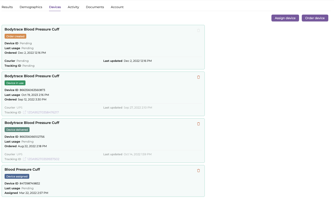Click last updated Sep 27, 2022 2:10 PM
334x199 pixels.
point(138,107)
